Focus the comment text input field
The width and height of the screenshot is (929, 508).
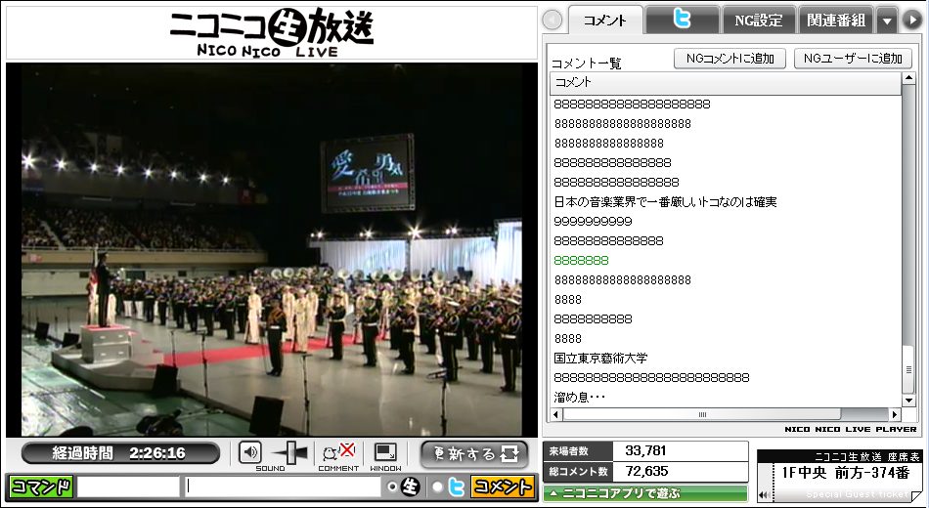coord(282,487)
